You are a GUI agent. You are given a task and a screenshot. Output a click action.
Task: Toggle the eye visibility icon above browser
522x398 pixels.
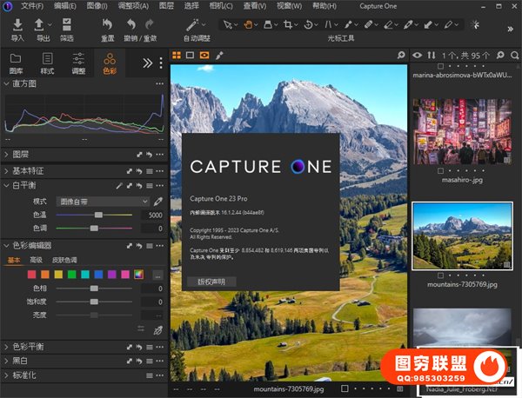click(416, 55)
